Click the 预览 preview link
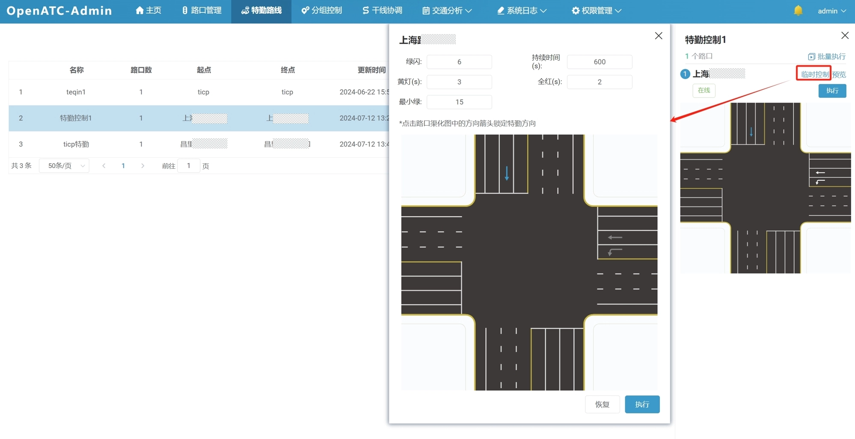The image size is (855, 439). (x=839, y=74)
